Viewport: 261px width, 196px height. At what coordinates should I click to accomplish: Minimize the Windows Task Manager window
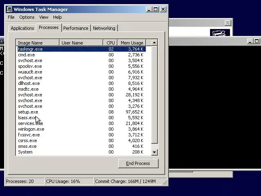tap(149, 9)
